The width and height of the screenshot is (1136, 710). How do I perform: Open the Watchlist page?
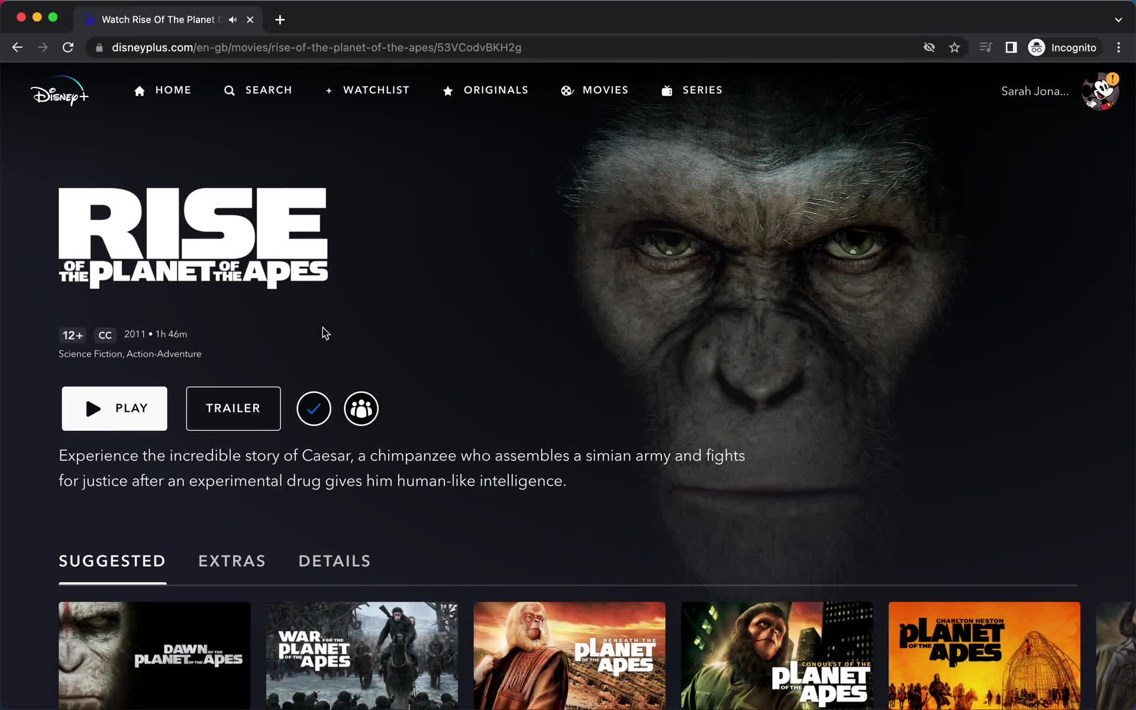coord(367,90)
